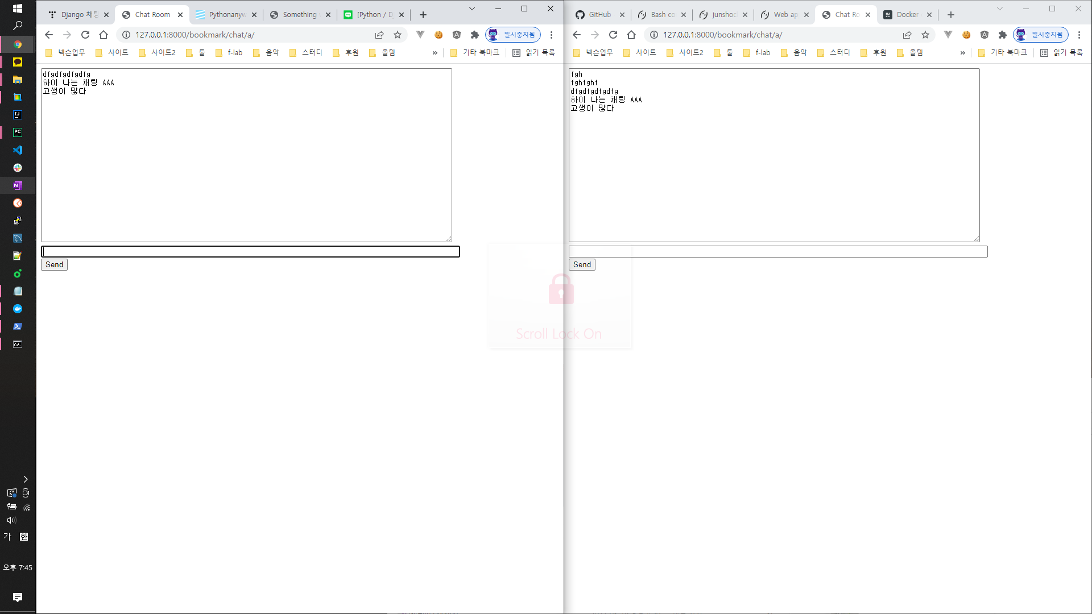Screen dimensions: 1092x614
Task: Open Visual Studio Code from taskbar
Action: click(18, 150)
